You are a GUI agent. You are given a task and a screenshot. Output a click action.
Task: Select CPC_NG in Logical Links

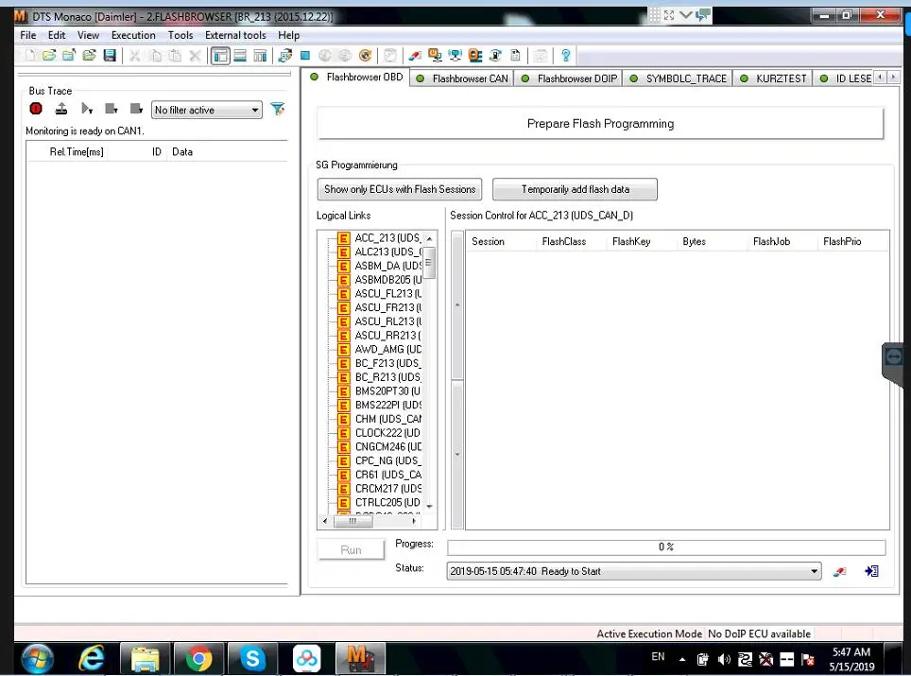point(387,460)
